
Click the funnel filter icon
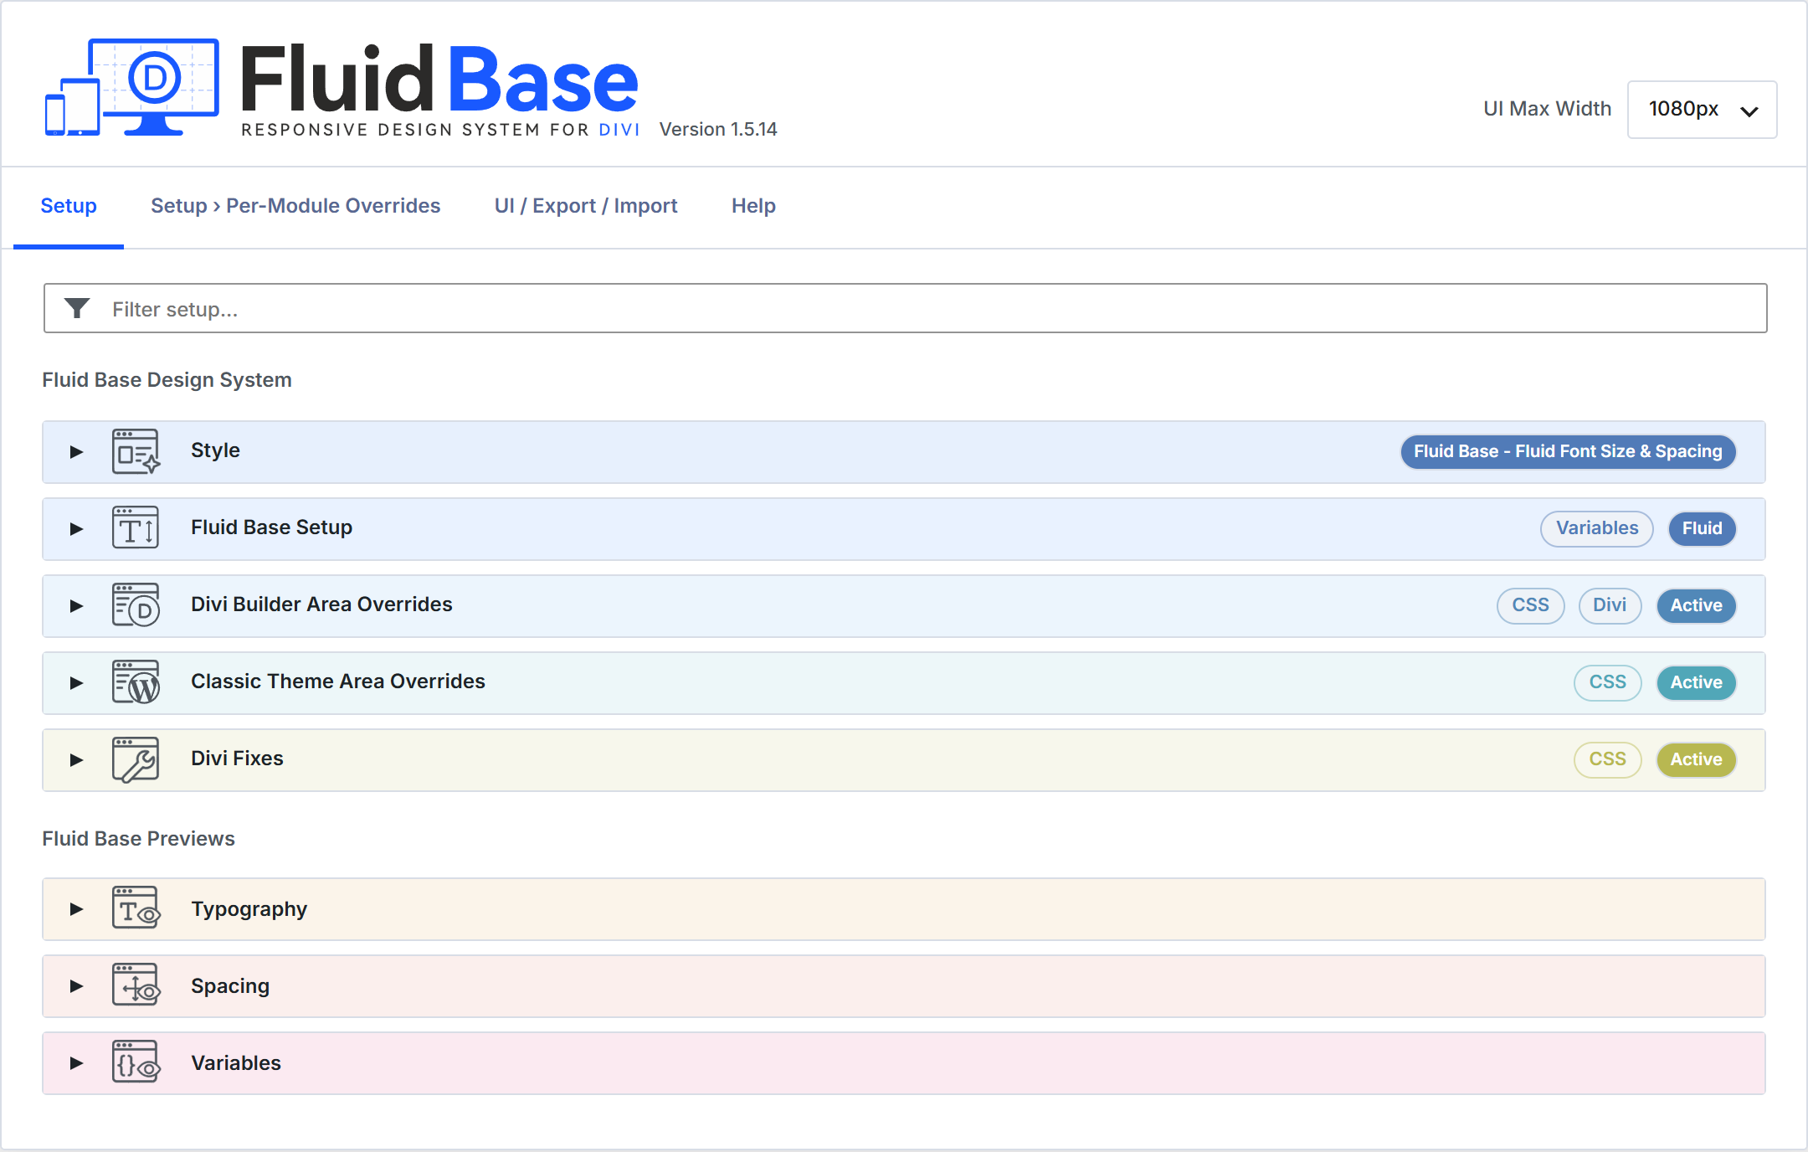pyautogui.click(x=77, y=309)
